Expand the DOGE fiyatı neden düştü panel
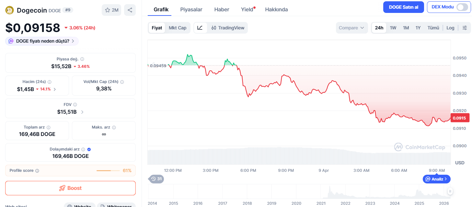The image size is (472, 207). 41,41
